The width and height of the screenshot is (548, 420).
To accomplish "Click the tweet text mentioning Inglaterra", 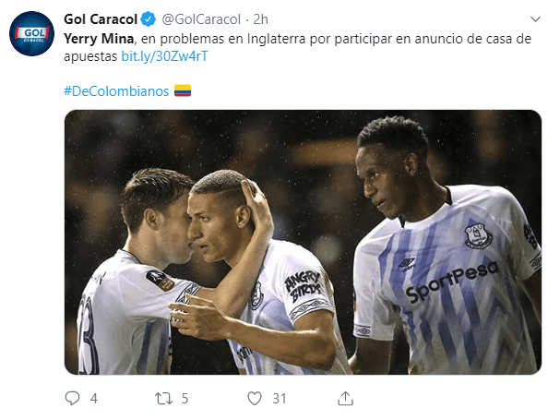I will point(297,47).
